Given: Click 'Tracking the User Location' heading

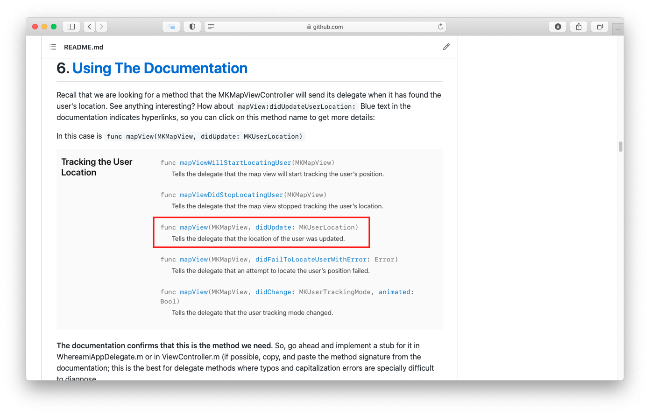Looking at the screenshot, I should coord(97,167).
